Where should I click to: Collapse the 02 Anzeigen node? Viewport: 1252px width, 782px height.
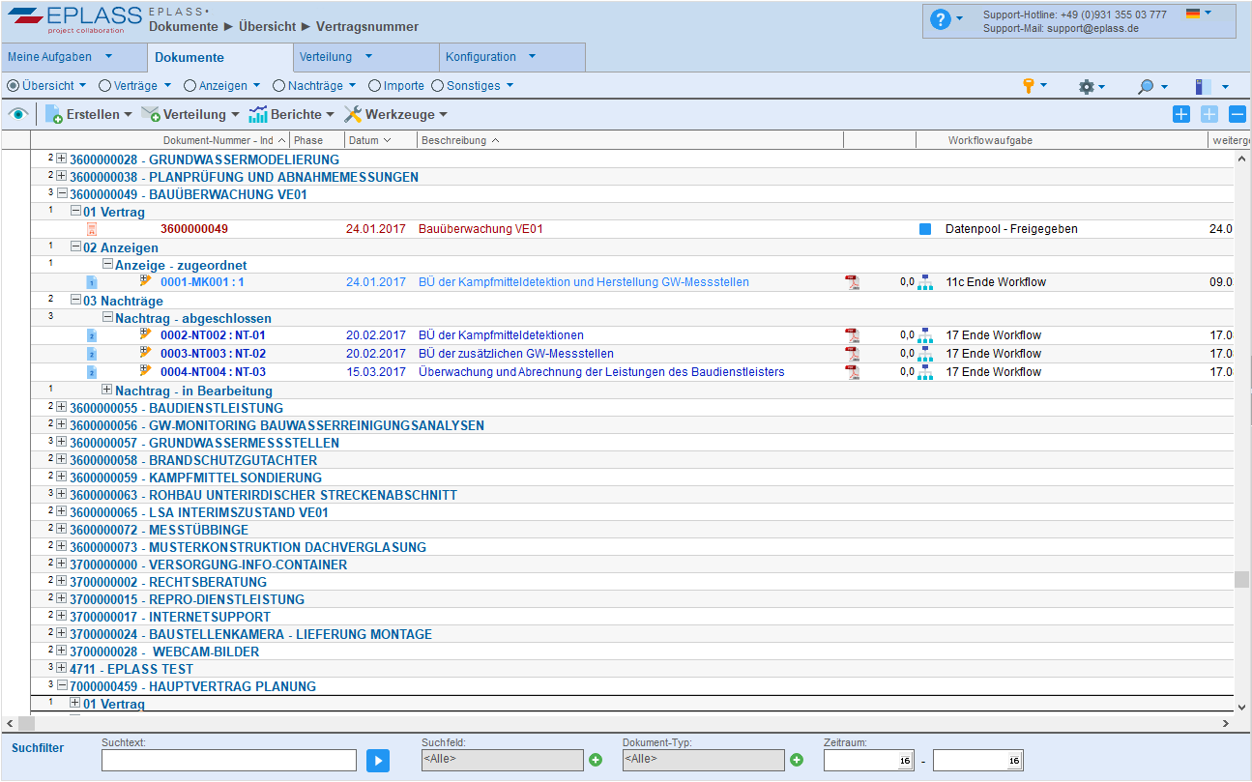coord(76,247)
